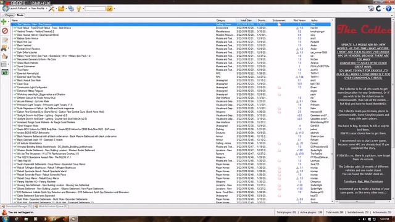395x222 pixels.
Task: Click the Windows Start orb
Action: coord(6,219)
